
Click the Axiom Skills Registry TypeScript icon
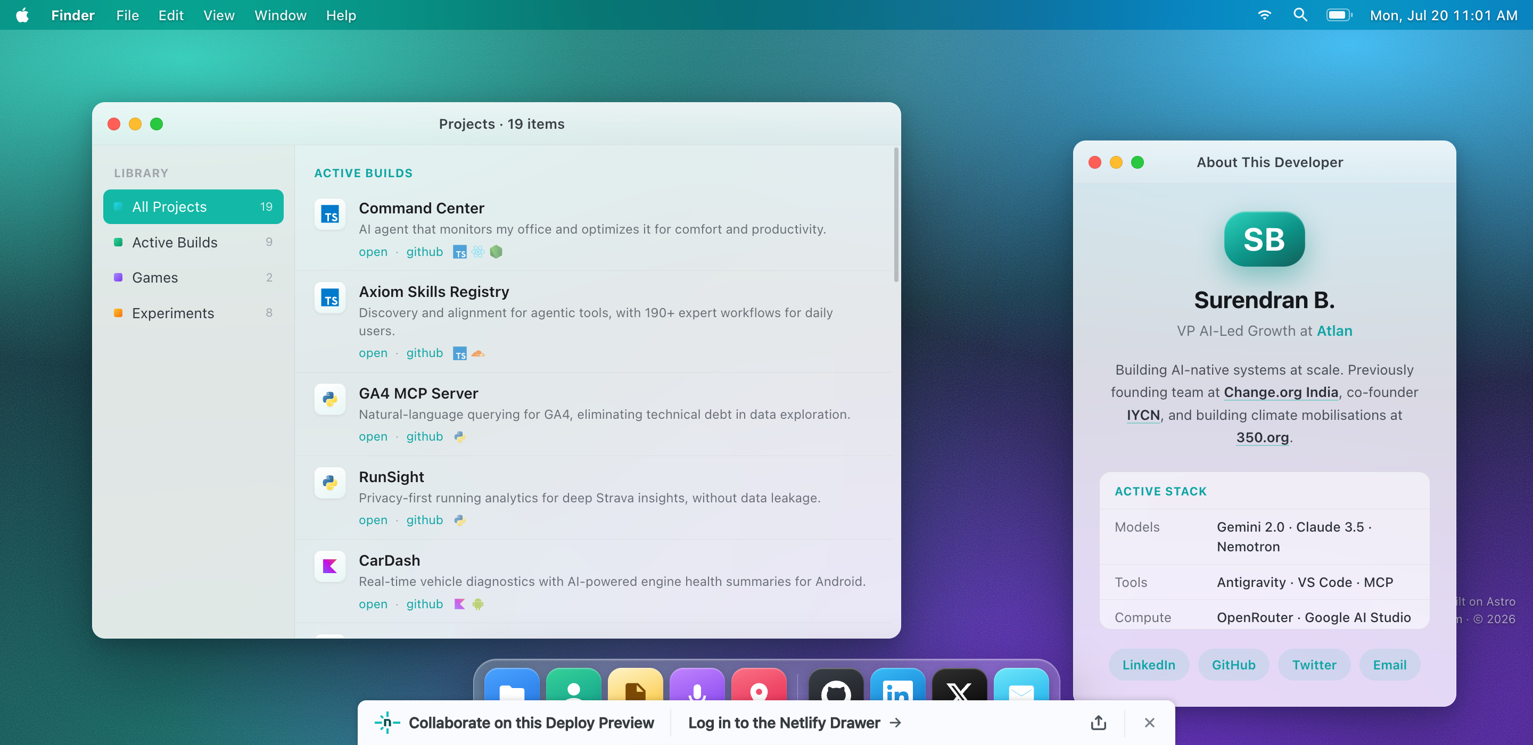pos(329,297)
